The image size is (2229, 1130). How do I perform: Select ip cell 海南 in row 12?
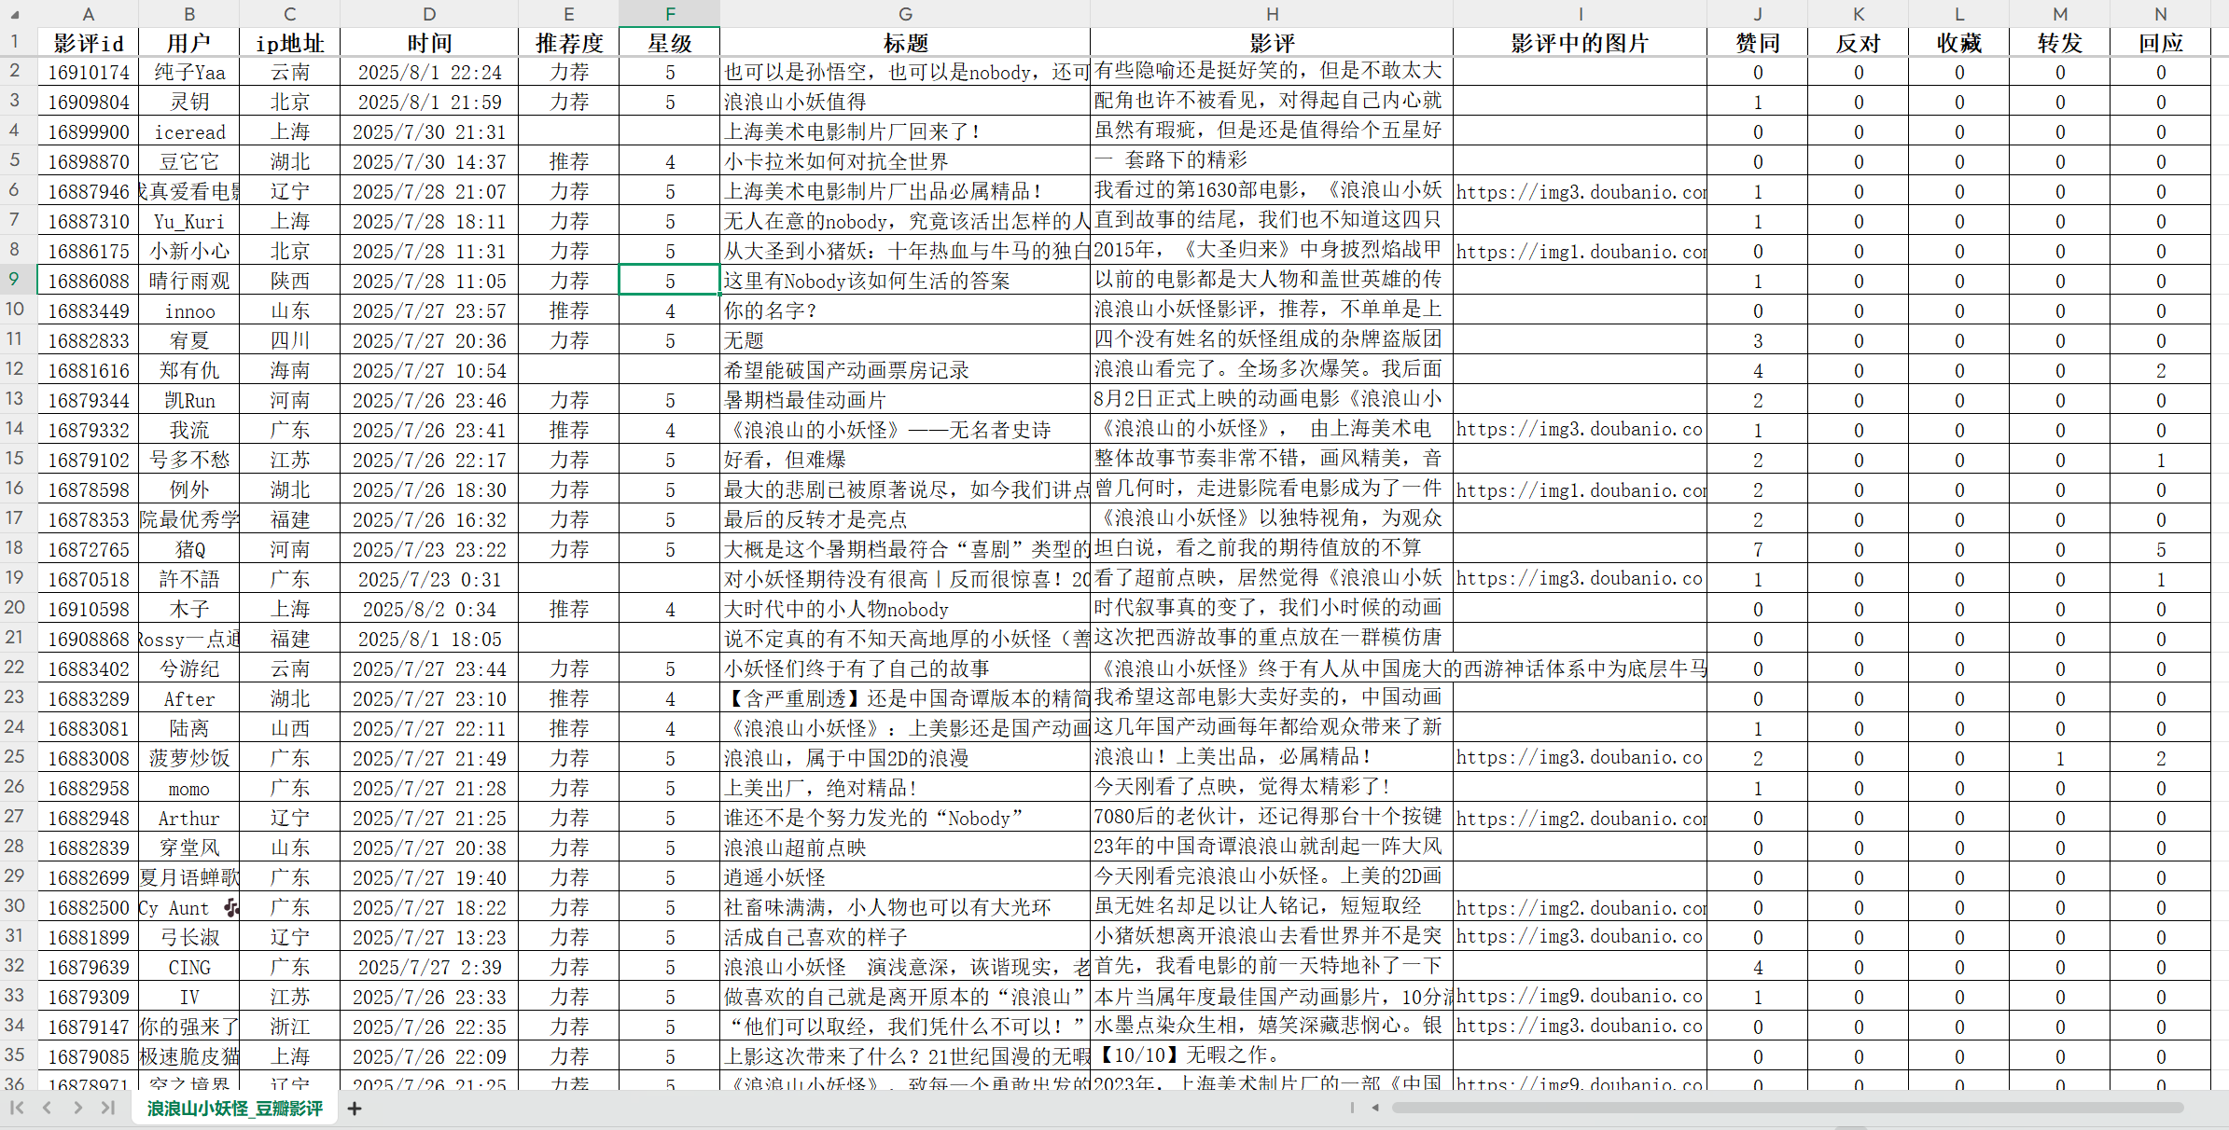pos(289,370)
